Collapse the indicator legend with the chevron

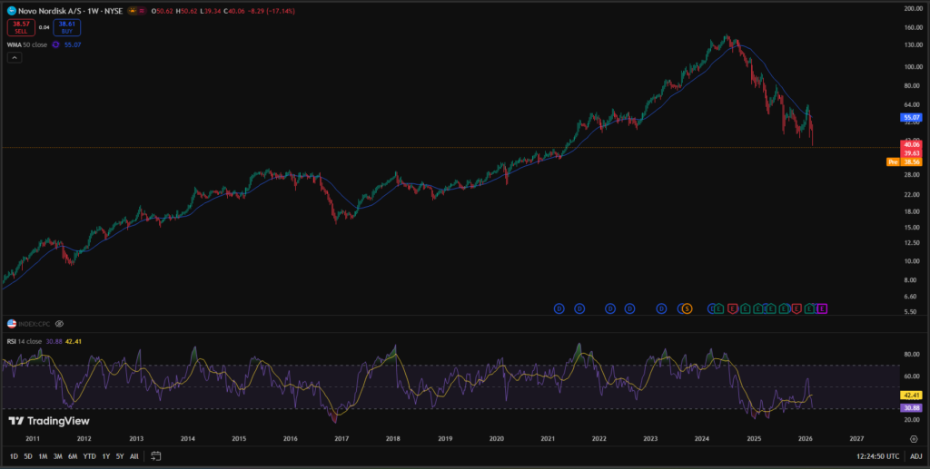15,57
